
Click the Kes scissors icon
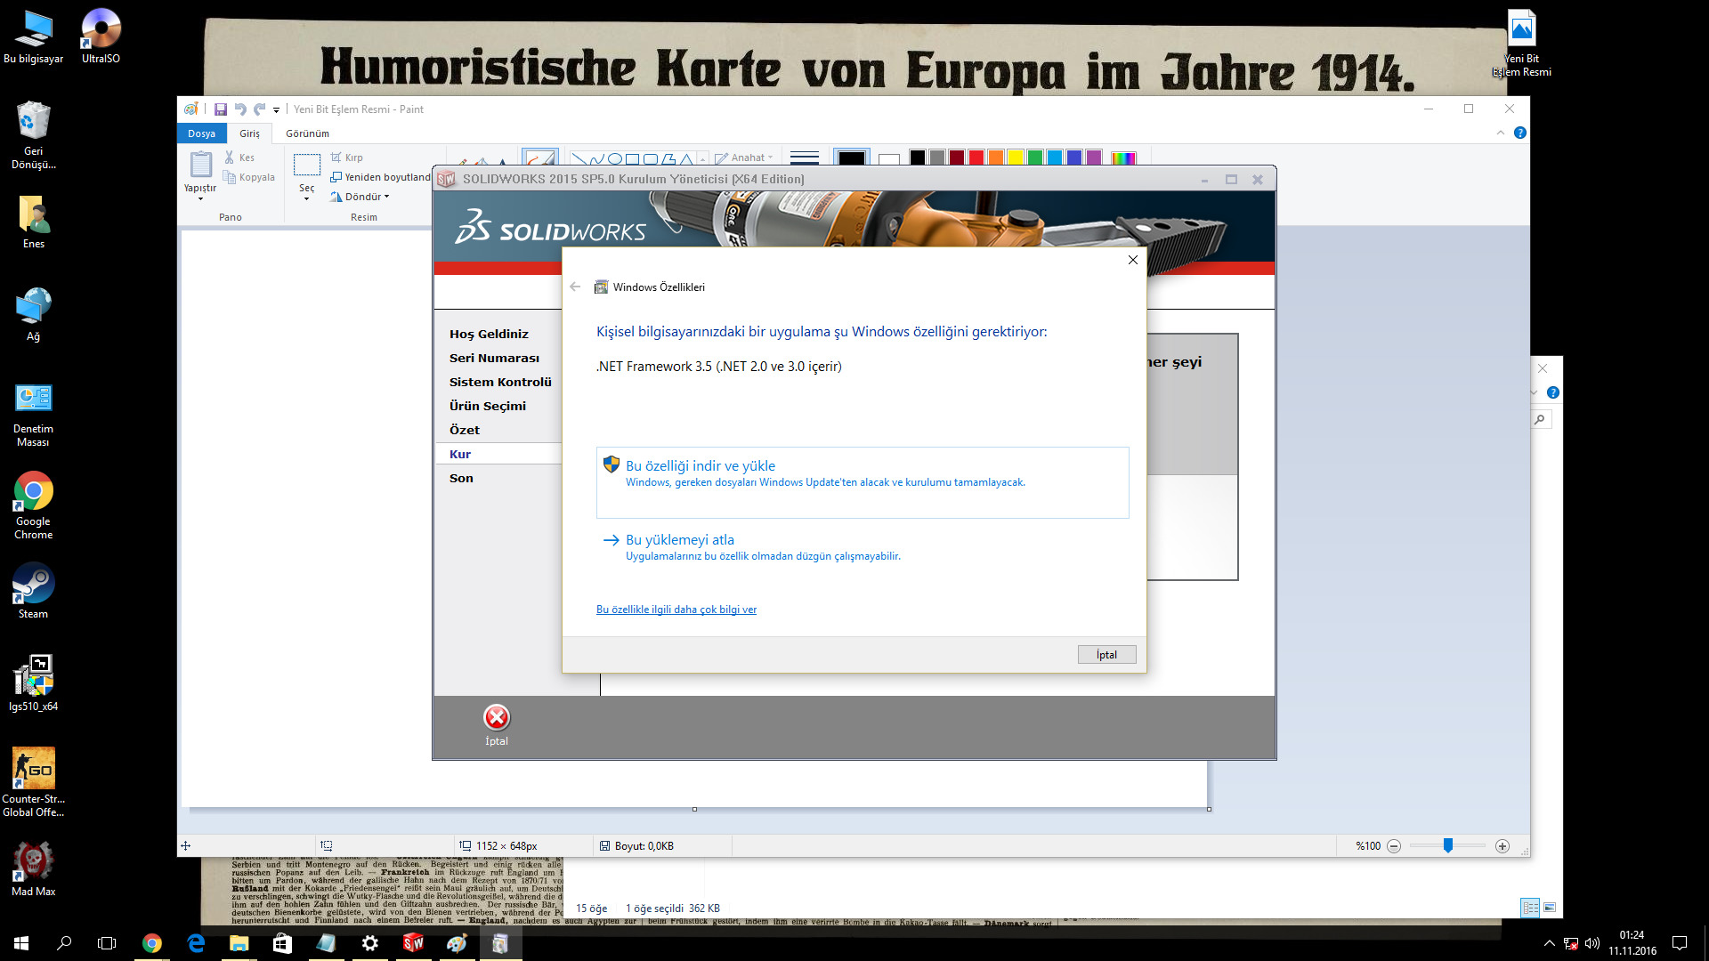click(x=230, y=157)
